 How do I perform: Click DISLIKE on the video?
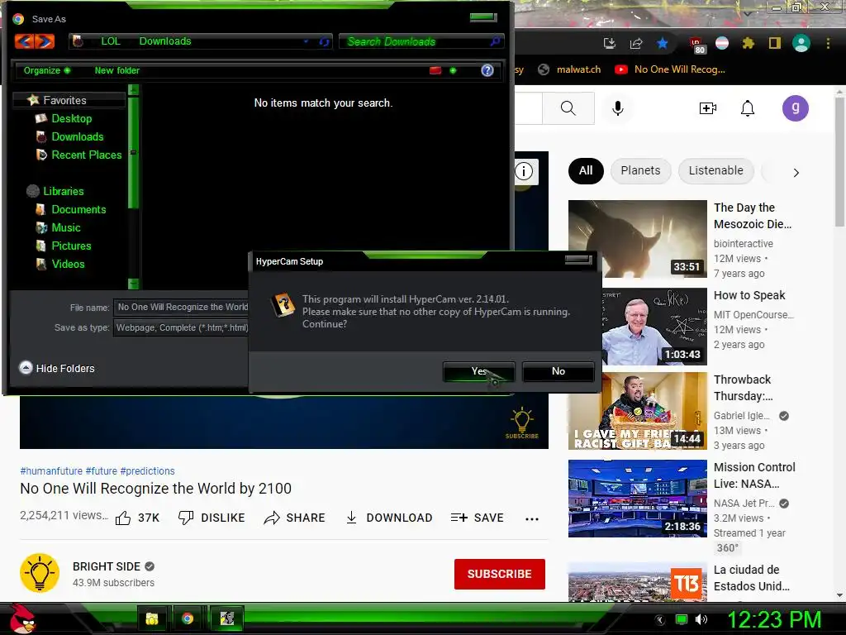click(x=211, y=518)
